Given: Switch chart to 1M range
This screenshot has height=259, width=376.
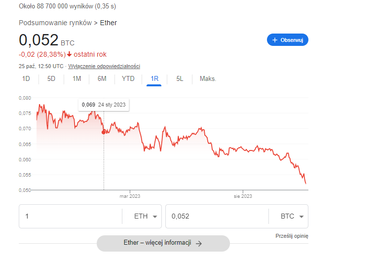Looking at the screenshot, I should tap(76, 78).
